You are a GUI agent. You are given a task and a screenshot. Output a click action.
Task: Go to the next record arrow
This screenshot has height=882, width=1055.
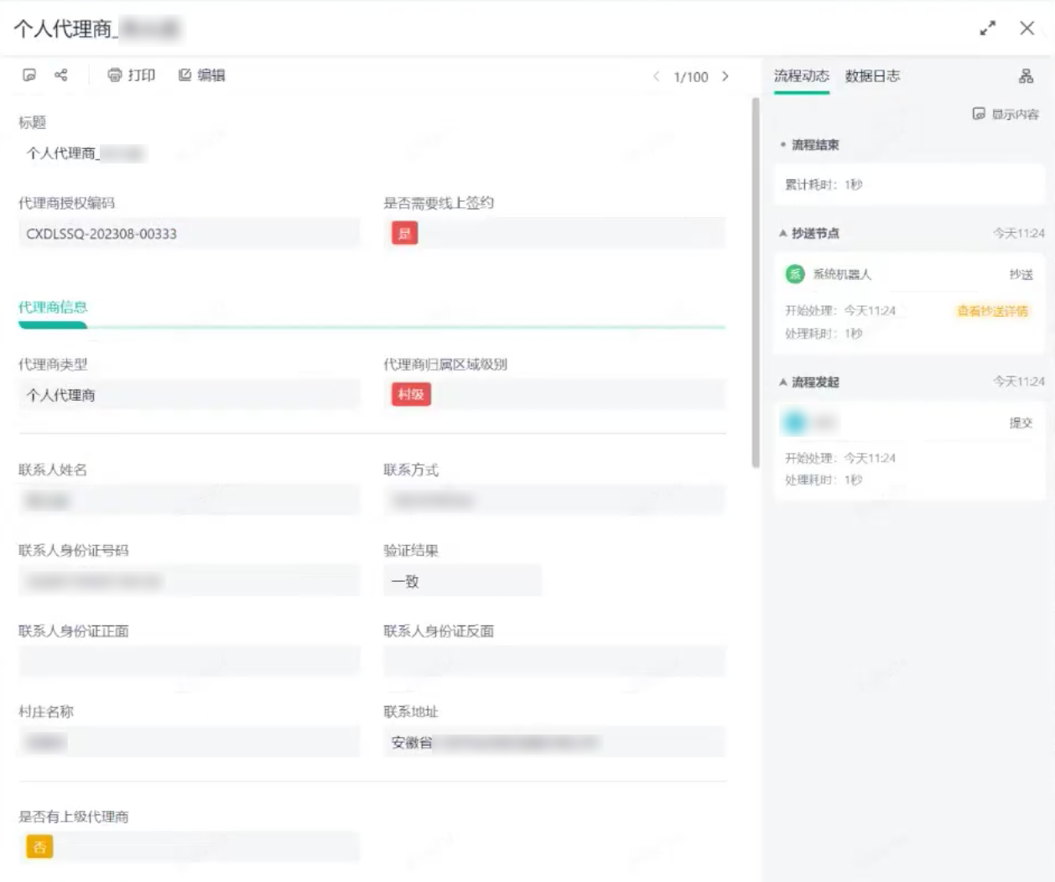[x=725, y=76]
